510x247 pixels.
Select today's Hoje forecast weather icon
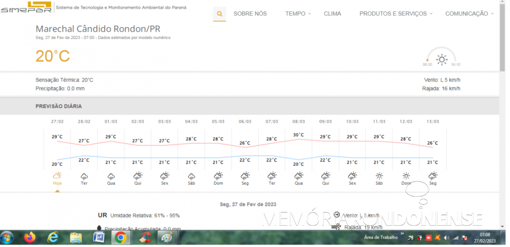coord(57,176)
